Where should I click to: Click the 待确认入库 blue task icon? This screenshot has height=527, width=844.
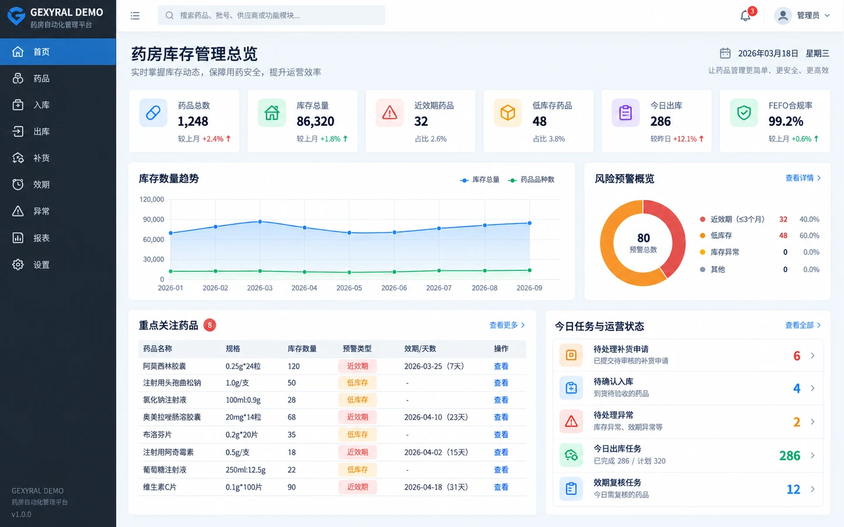(x=571, y=388)
